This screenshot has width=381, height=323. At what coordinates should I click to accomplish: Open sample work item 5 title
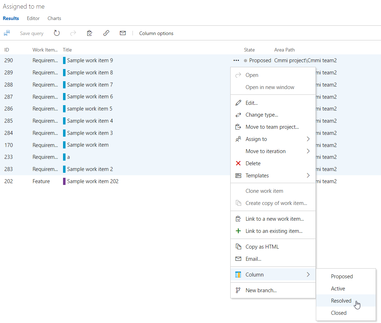coord(90,109)
